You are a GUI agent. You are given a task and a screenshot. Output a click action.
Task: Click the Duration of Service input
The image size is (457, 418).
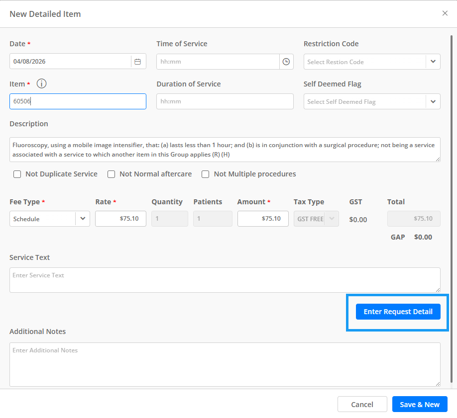pyautogui.click(x=225, y=101)
